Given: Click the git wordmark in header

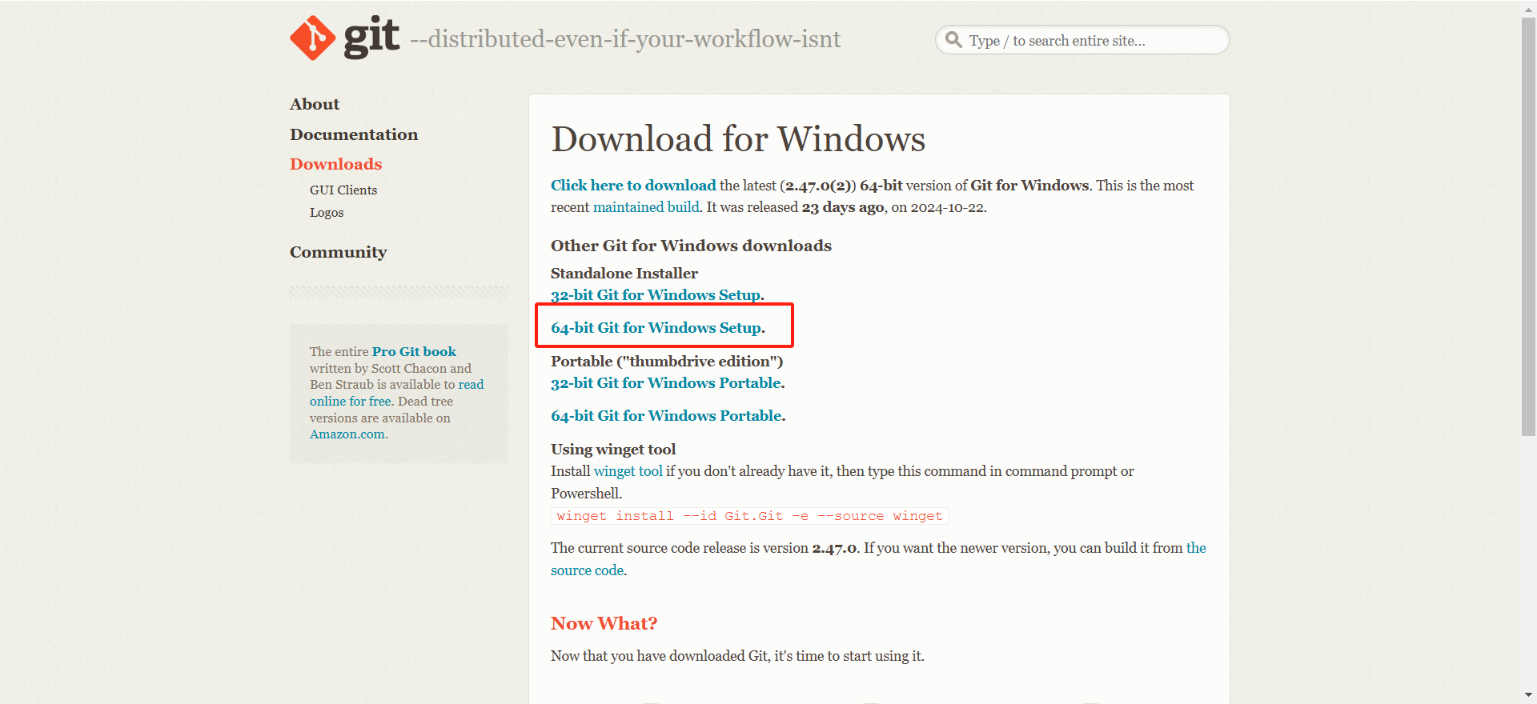Looking at the screenshot, I should [x=371, y=38].
